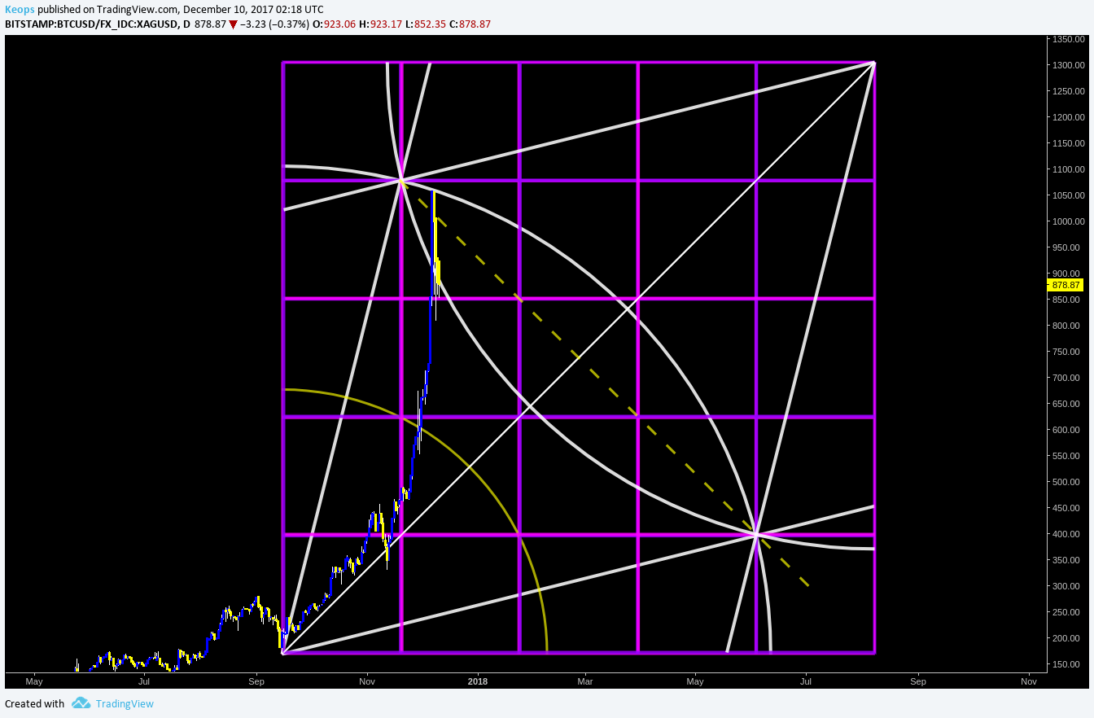Click the yellow 878.87 price label
The width and height of the screenshot is (1094, 718).
[1066, 285]
